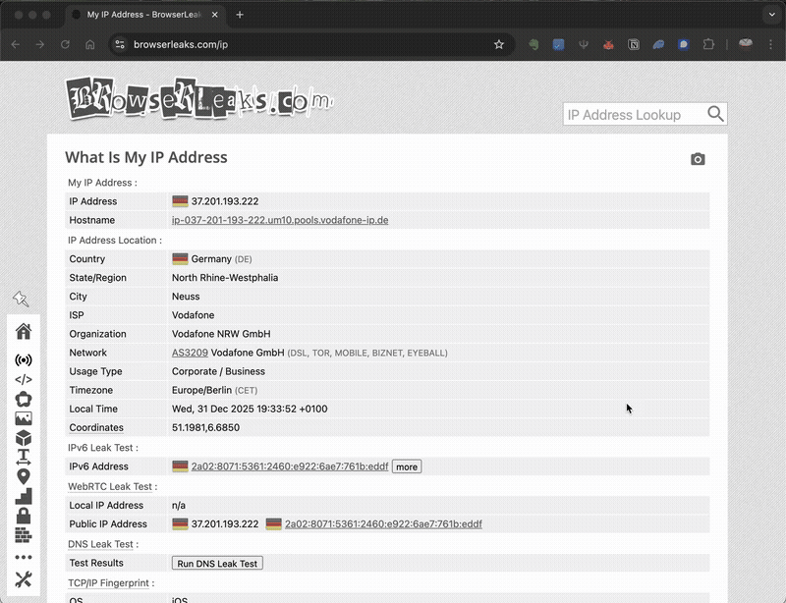
Task: Open the vodafone-ip.de hostname link
Action: tap(280, 220)
